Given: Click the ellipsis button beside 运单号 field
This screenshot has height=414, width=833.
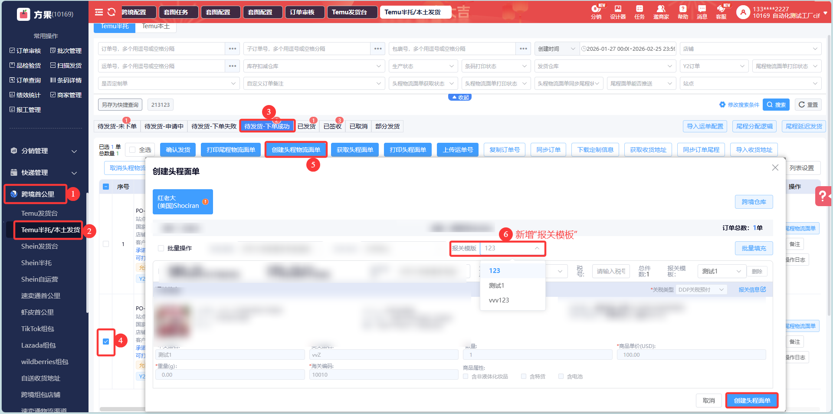Looking at the screenshot, I should [x=233, y=66].
